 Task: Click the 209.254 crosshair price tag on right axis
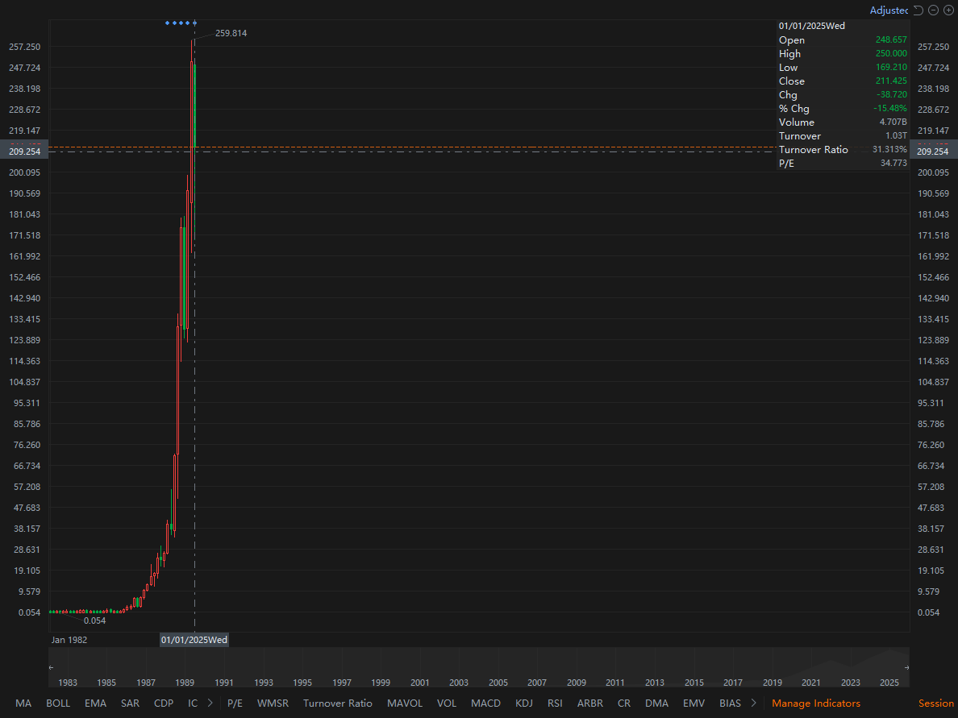coord(933,151)
